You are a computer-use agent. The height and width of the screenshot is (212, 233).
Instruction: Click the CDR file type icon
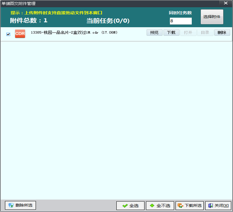click(x=20, y=34)
